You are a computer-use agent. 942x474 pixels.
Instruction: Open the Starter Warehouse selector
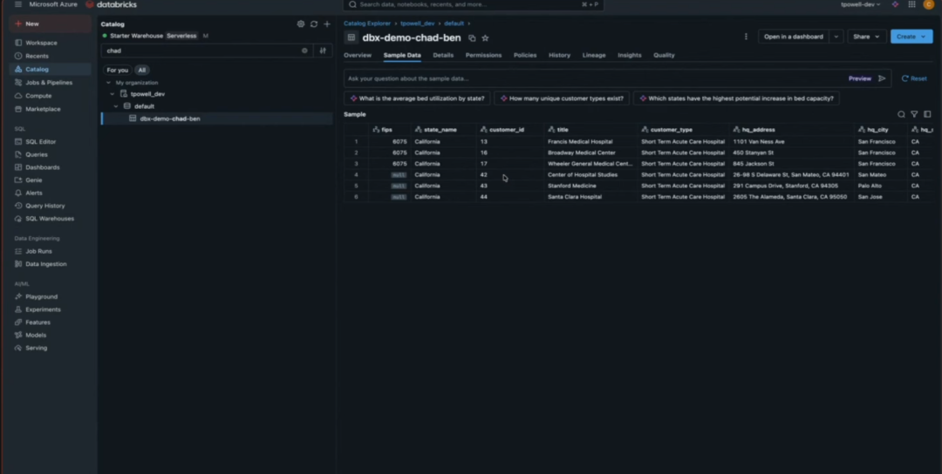[156, 36]
